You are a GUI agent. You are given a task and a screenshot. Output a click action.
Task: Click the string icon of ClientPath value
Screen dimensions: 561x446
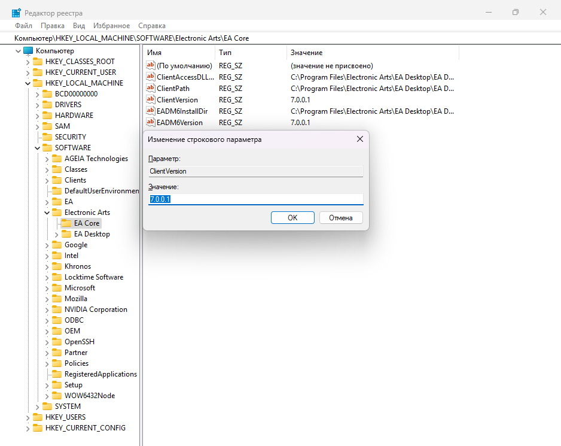(x=151, y=88)
